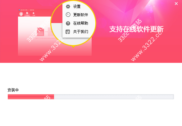Click the plus box in the preview window
This screenshot has height=126, width=182.
[50, 32]
